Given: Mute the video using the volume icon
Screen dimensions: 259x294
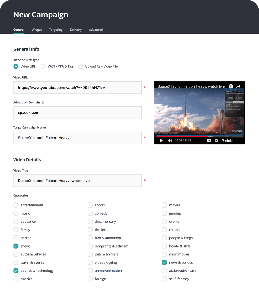Looking at the screenshot, I should click(x=170, y=141).
